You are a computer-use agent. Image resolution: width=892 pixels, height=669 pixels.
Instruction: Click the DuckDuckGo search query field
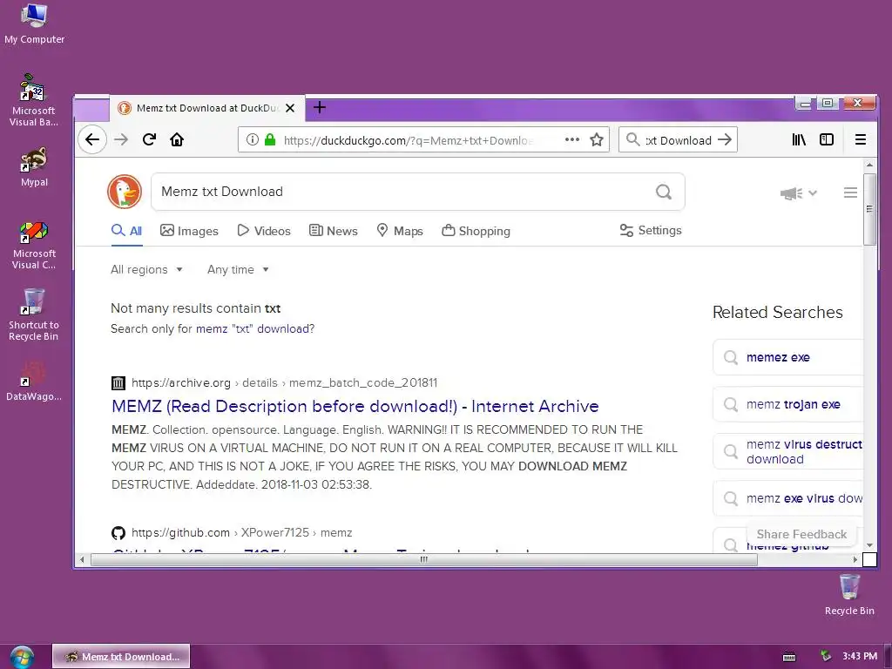click(x=404, y=192)
